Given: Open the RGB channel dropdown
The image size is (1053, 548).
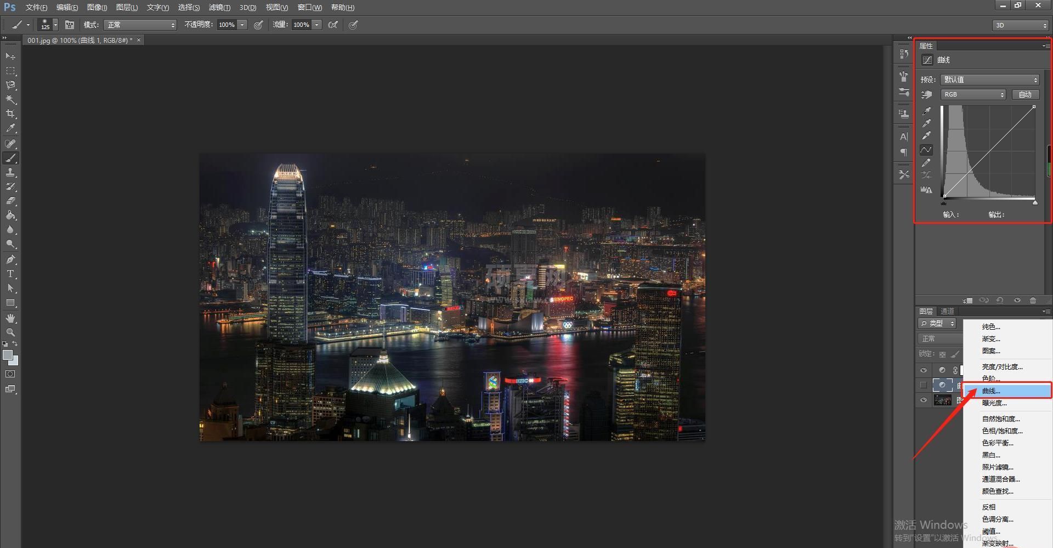Looking at the screenshot, I should coord(973,94).
